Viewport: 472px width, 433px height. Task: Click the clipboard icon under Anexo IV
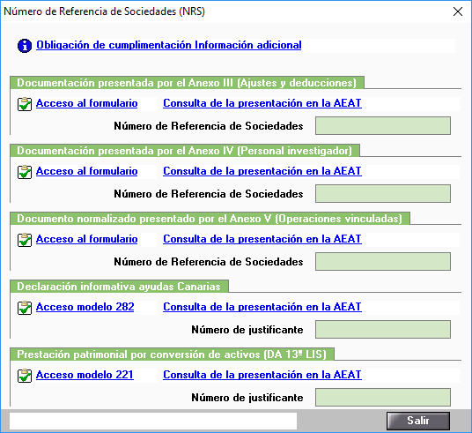click(25, 172)
